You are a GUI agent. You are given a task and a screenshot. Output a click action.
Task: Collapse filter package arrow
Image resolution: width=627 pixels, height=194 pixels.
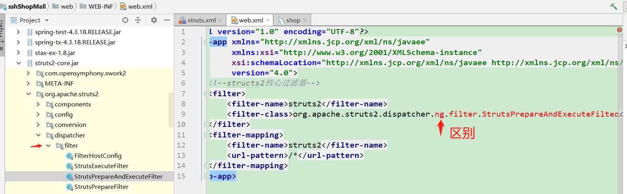point(48,145)
